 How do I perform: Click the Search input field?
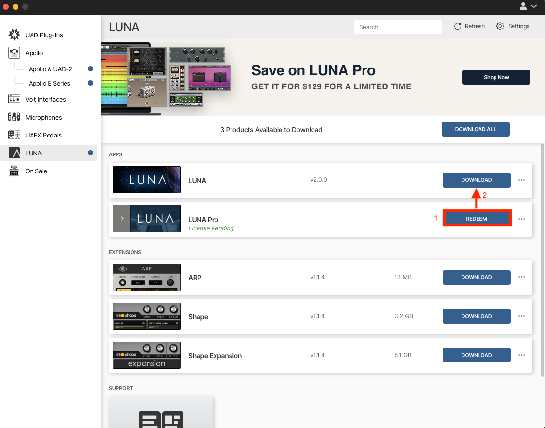click(397, 27)
